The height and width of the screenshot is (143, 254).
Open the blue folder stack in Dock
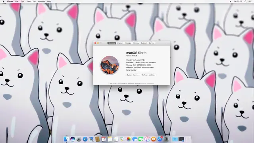click(175, 139)
